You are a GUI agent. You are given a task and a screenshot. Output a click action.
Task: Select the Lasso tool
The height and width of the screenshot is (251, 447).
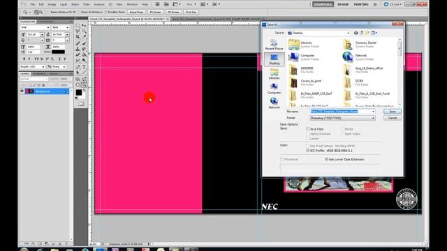tap(78, 31)
